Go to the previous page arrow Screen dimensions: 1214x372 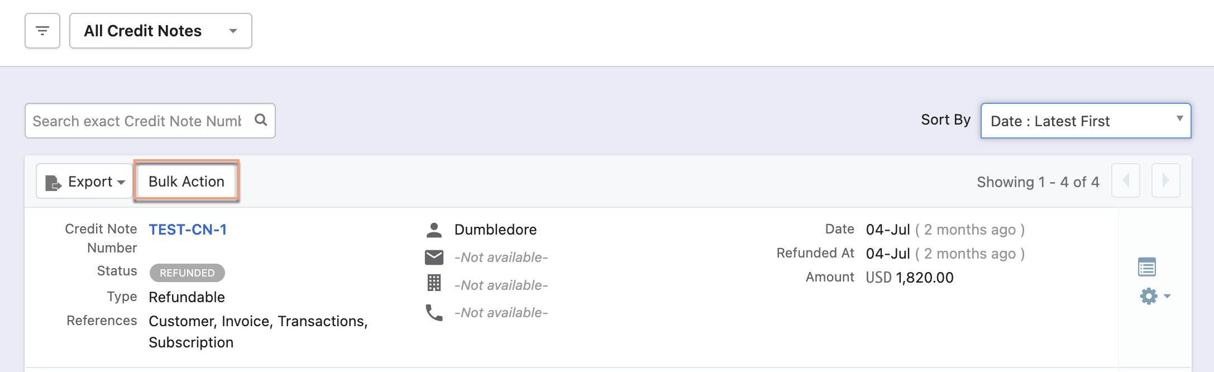click(1126, 180)
